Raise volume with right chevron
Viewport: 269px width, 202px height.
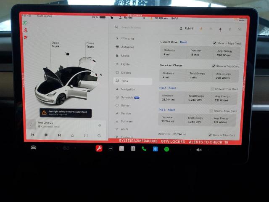click(208, 150)
